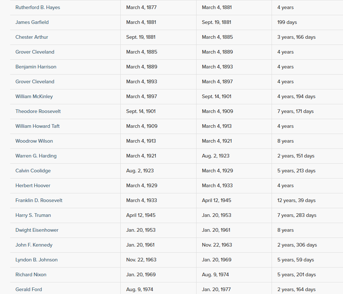The image size is (343, 294).
Task: Click the William McKinley link
Action: [34, 96]
